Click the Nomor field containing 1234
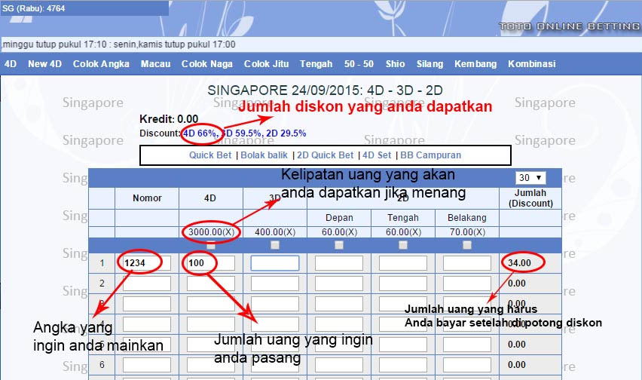 (x=147, y=263)
